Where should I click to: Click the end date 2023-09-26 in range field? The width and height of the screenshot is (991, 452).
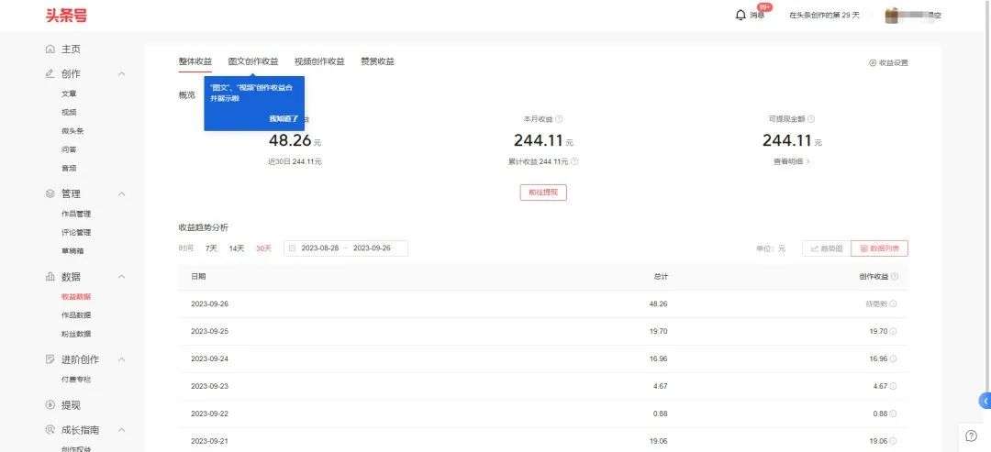(x=372, y=248)
